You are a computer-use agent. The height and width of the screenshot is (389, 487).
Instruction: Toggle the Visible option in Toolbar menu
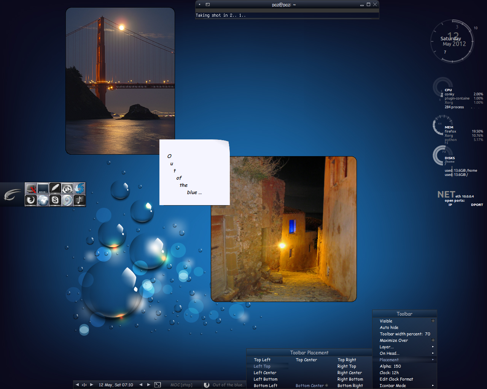point(405,321)
